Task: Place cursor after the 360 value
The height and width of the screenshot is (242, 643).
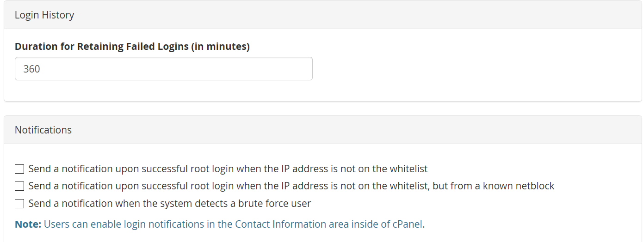Action: click(41, 69)
